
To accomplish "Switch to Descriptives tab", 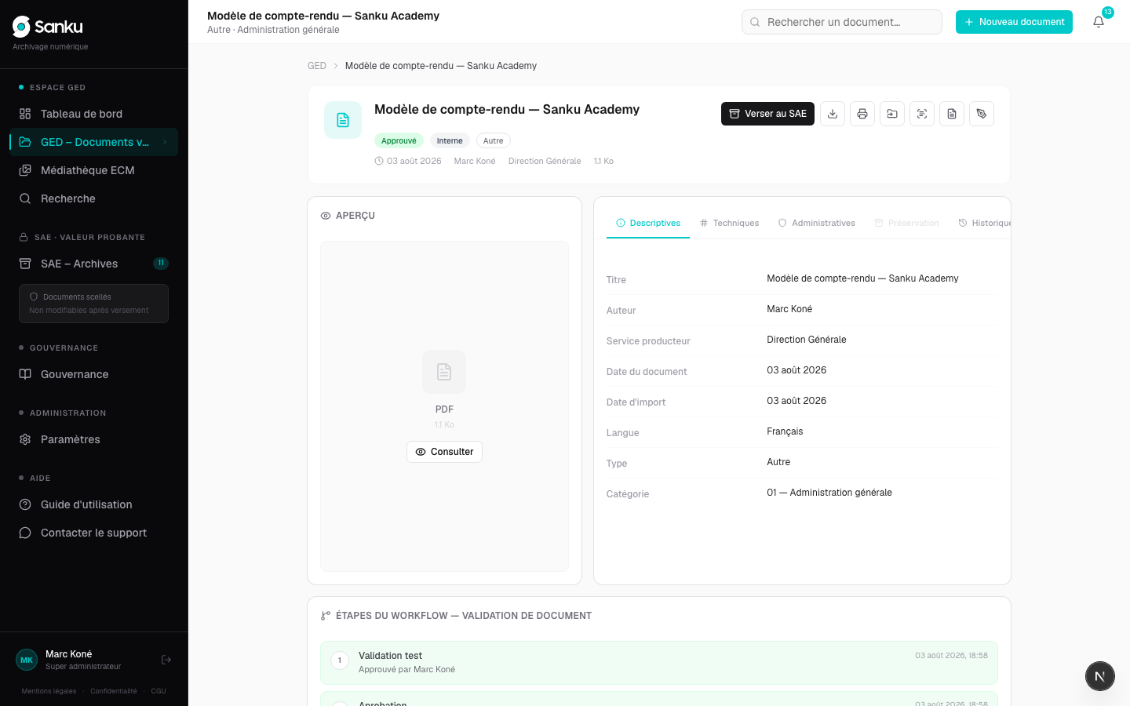I will [x=648, y=223].
